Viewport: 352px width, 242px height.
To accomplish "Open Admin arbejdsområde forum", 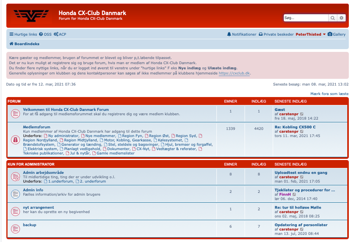I will tap(43, 172).
